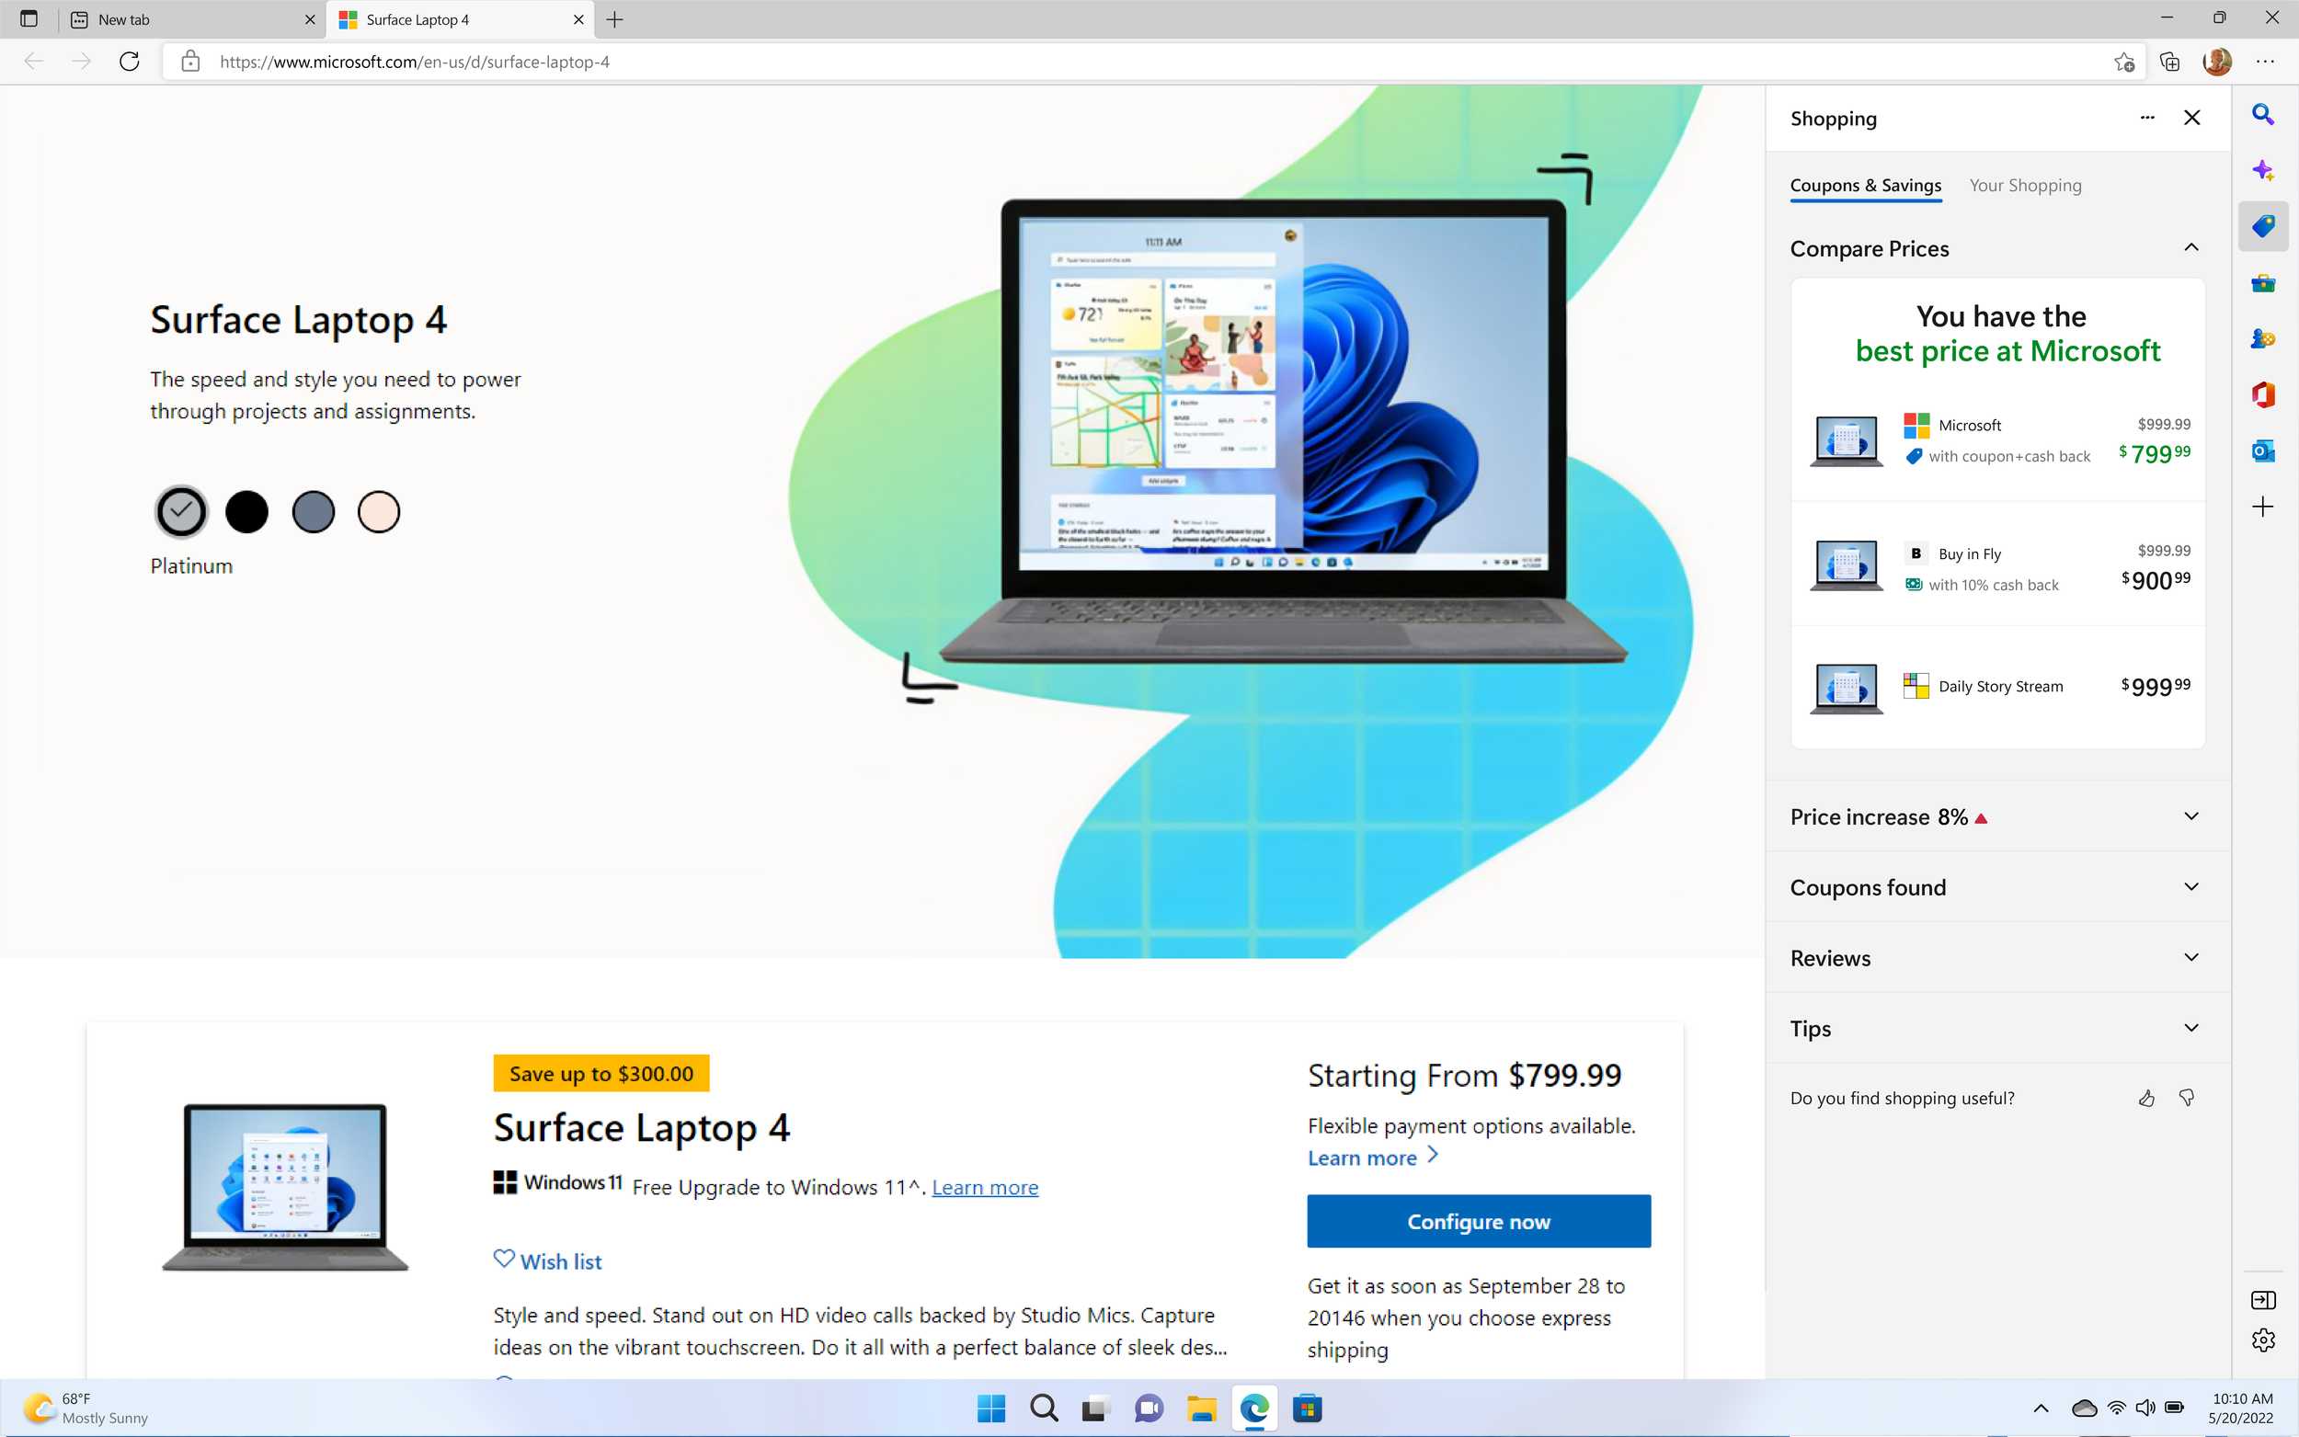Open a new tab with plus button
The width and height of the screenshot is (2299, 1437).
pyautogui.click(x=615, y=19)
